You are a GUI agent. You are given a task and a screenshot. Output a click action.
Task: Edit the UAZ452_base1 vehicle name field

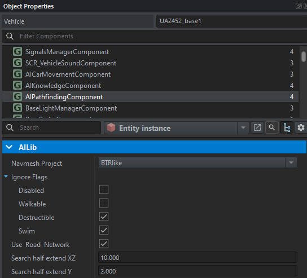point(231,21)
